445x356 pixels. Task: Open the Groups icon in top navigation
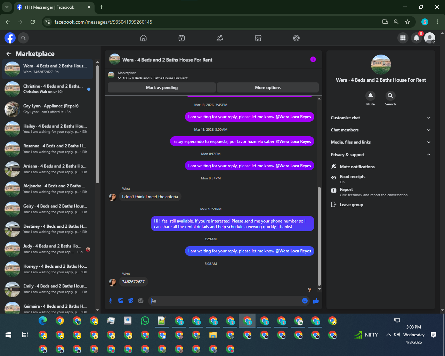(296, 38)
